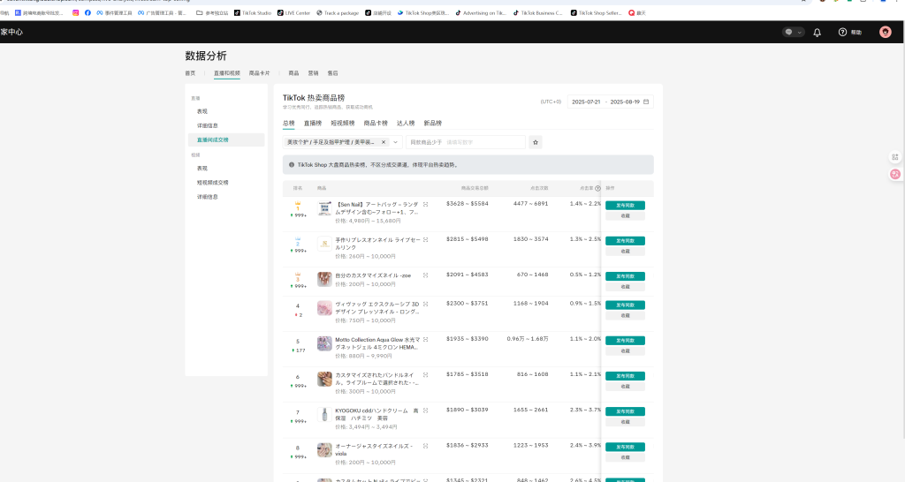
Task: Switch to the 首页 tab
Action: coord(190,73)
